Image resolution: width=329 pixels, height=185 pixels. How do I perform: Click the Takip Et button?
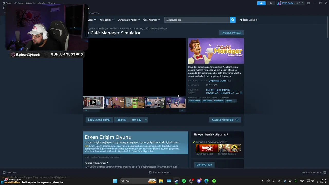click(121, 120)
